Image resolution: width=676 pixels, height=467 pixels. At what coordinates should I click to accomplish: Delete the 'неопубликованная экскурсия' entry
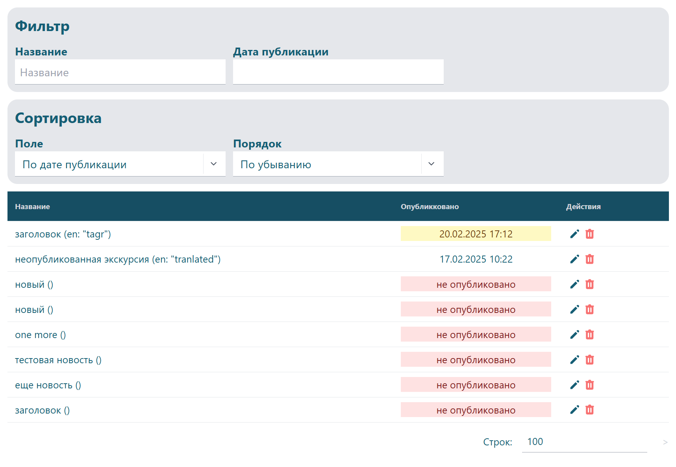click(589, 259)
